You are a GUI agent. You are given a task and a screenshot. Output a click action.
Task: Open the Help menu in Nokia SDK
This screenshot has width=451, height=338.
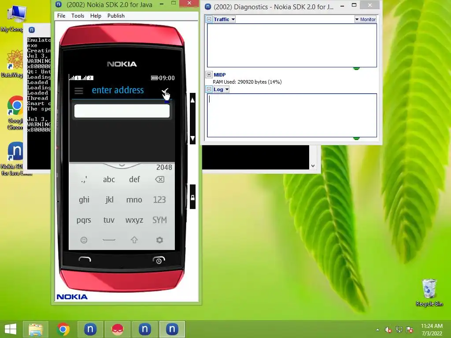click(96, 16)
